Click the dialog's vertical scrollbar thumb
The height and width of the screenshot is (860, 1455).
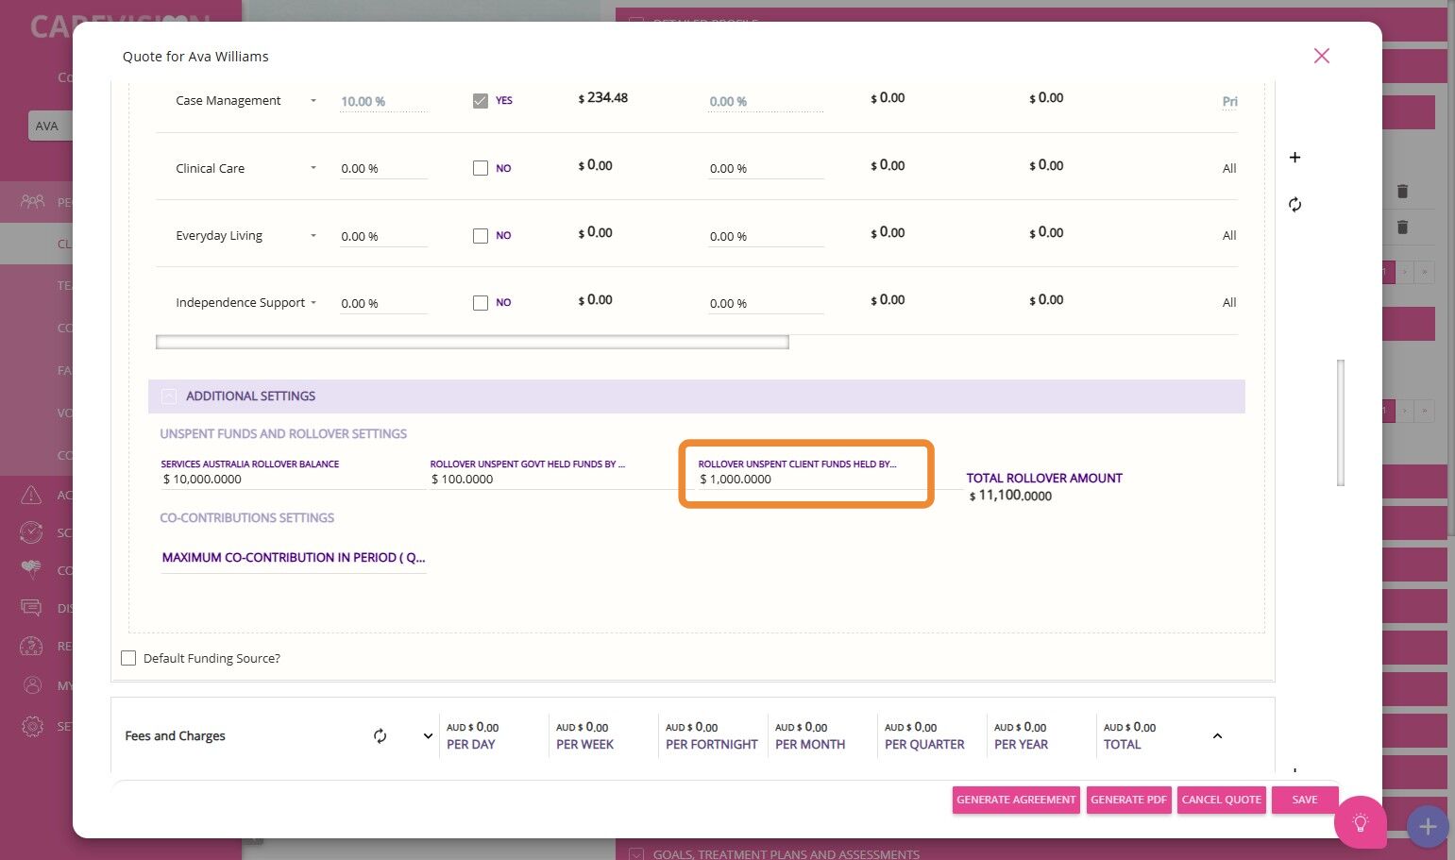tap(1341, 423)
